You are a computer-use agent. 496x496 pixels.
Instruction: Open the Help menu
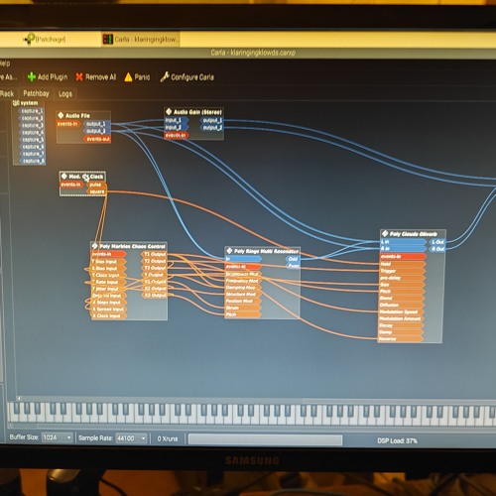5,63
